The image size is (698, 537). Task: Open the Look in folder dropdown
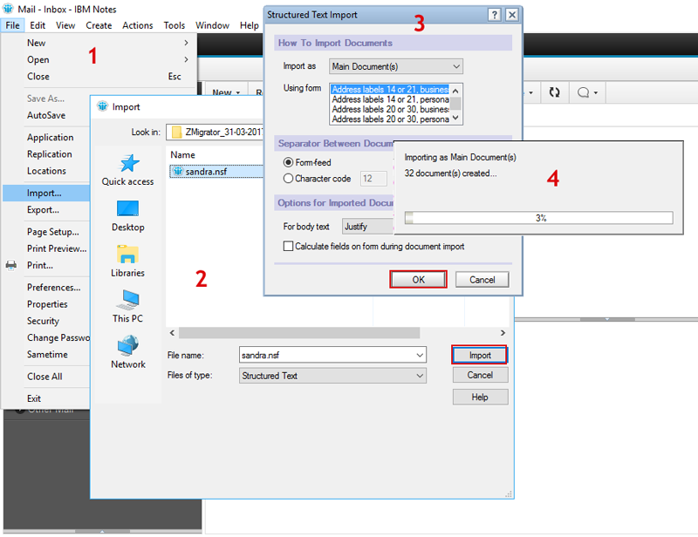(215, 133)
